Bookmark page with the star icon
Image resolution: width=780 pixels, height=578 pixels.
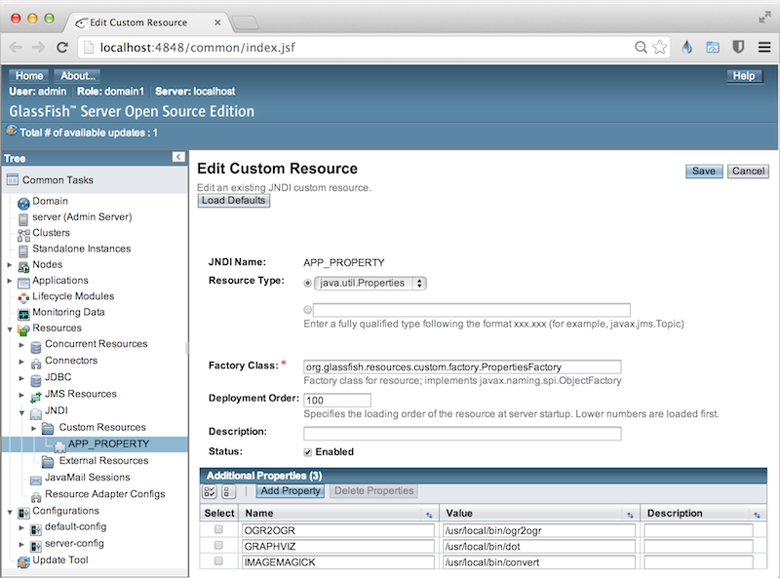point(660,47)
